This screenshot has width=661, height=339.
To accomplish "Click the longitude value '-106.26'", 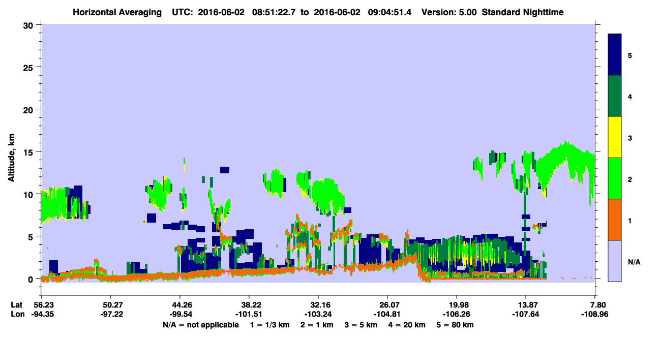I will pyautogui.click(x=457, y=315).
